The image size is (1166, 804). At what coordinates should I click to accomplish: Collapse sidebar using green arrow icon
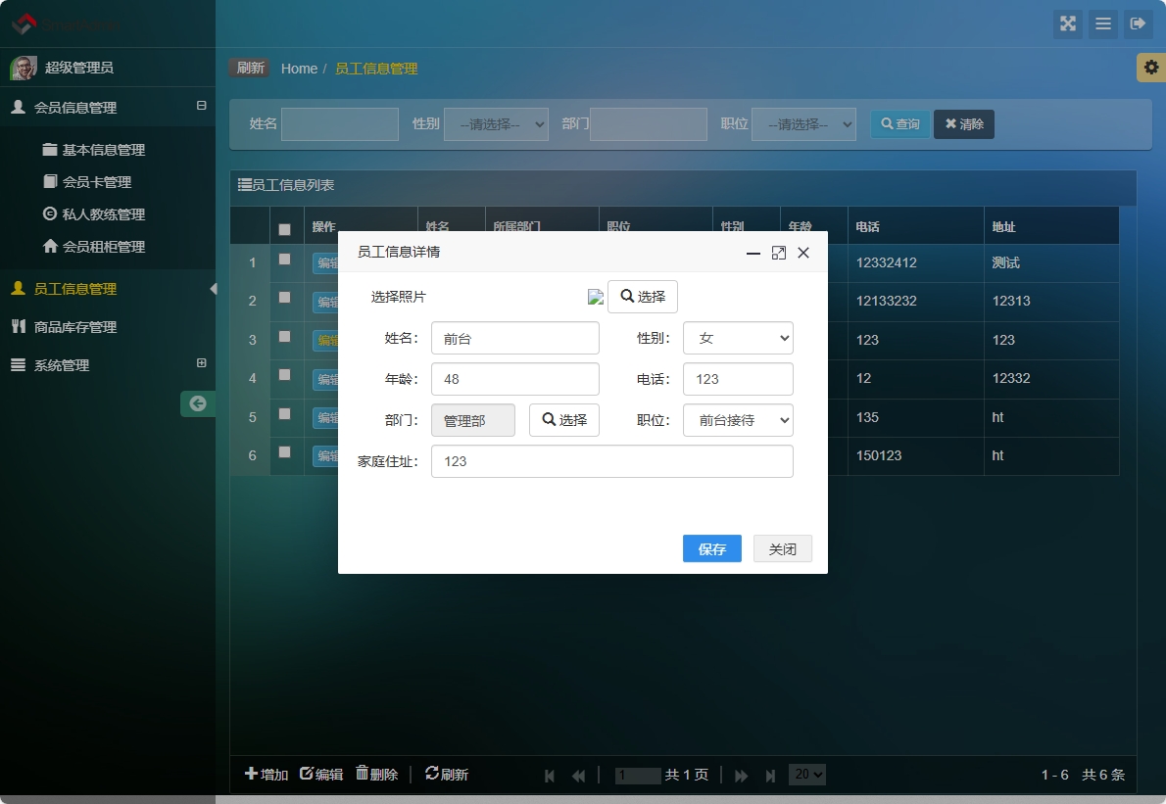pyautogui.click(x=197, y=403)
